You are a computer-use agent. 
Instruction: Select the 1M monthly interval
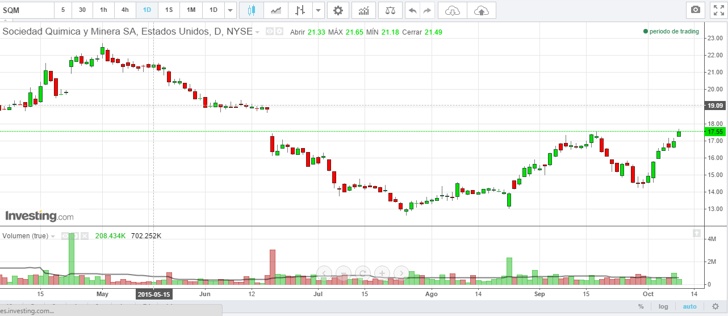pos(191,10)
